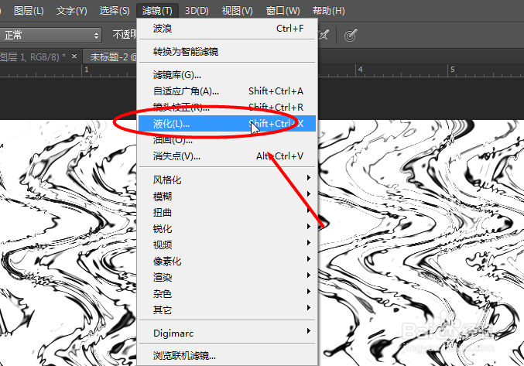Viewport: 524px width, 366px height.
Task: Expand the 杂色 submenu
Action: (x=228, y=293)
